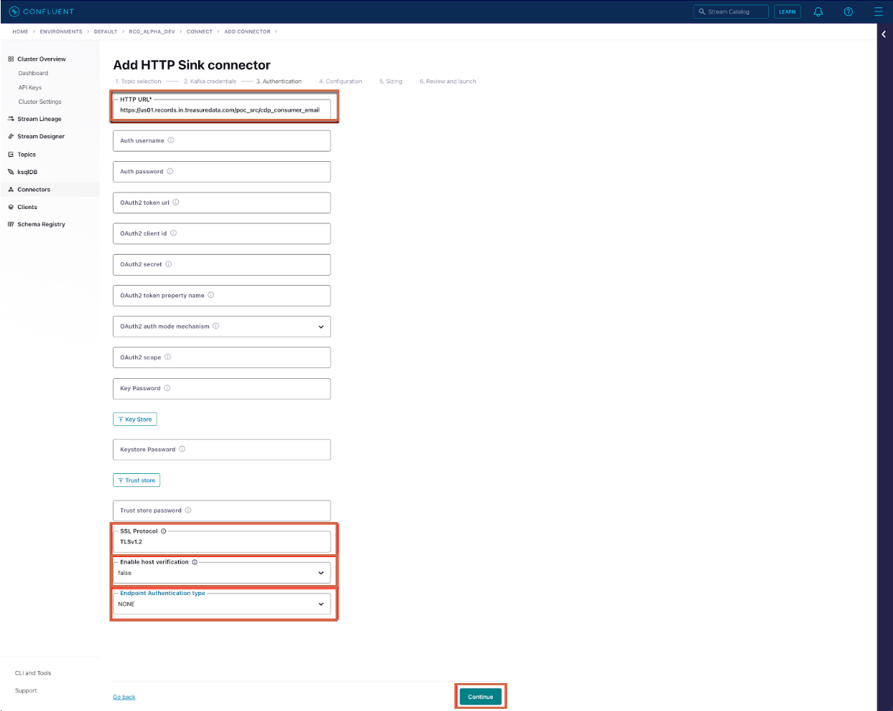Collapse the right side panel arrow
893x711 pixels.
(x=884, y=34)
